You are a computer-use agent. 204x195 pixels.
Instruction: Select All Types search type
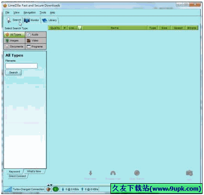click(x=14, y=35)
